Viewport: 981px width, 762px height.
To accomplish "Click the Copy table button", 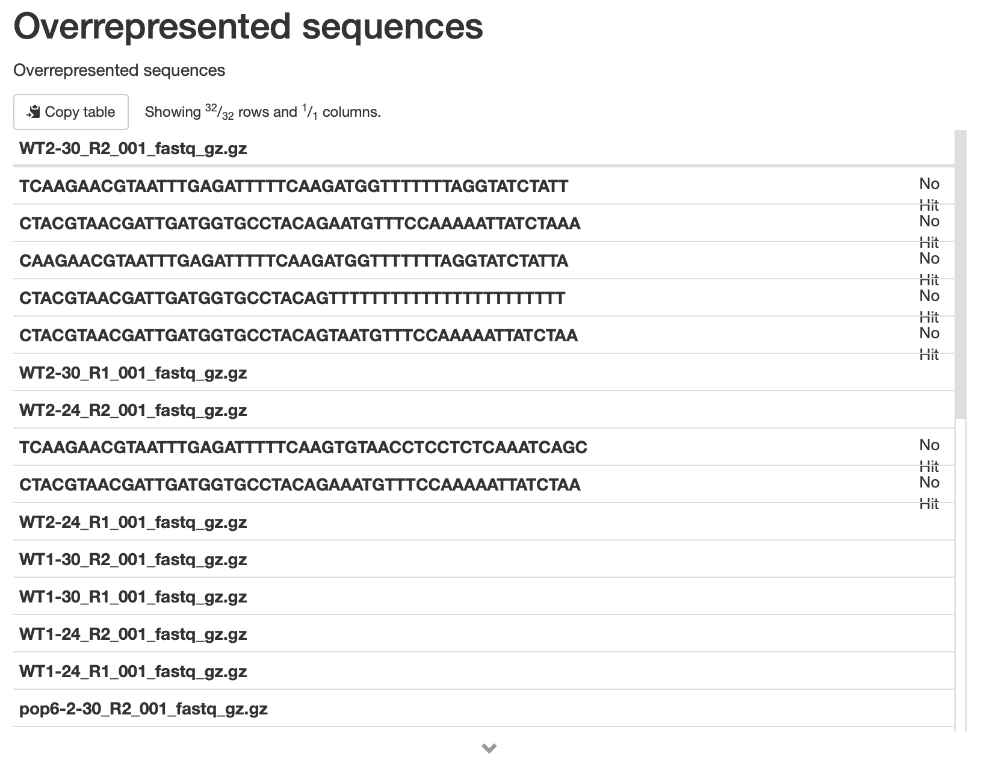I will [x=71, y=112].
